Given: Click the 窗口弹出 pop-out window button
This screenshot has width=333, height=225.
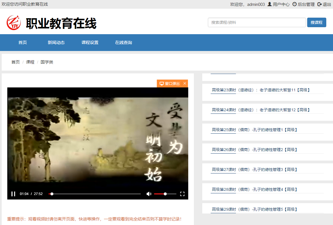Looking at the screenshot, I should tap(169, 83).
